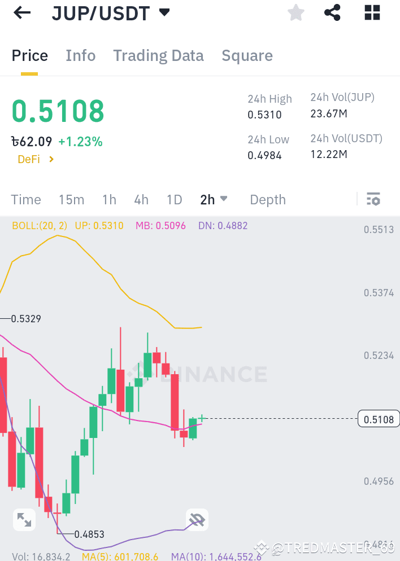
Task: Select the 4h timeframe
Action: coord(141,199)
